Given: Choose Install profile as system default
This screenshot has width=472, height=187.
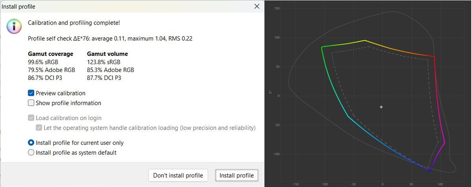Looking at the screenshot, I should click(x=31, y=153).
